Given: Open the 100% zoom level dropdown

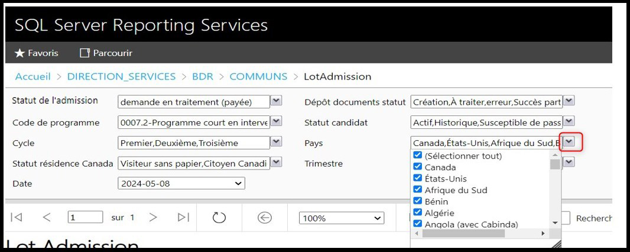Looking at the screenshot, I should point(342,218).
